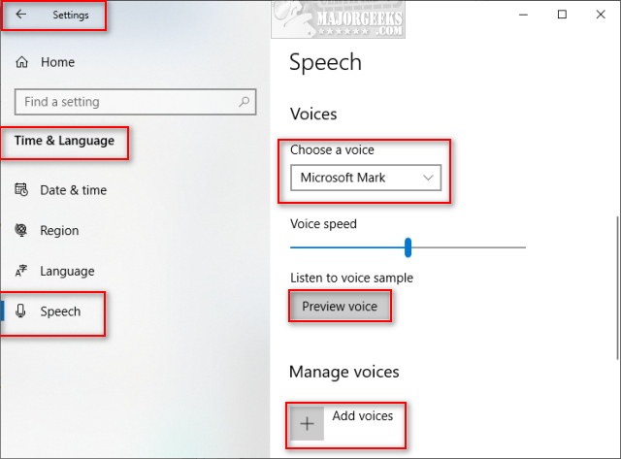
Task: Select the Speech sidebar item
Action: (x=60, y=311)
